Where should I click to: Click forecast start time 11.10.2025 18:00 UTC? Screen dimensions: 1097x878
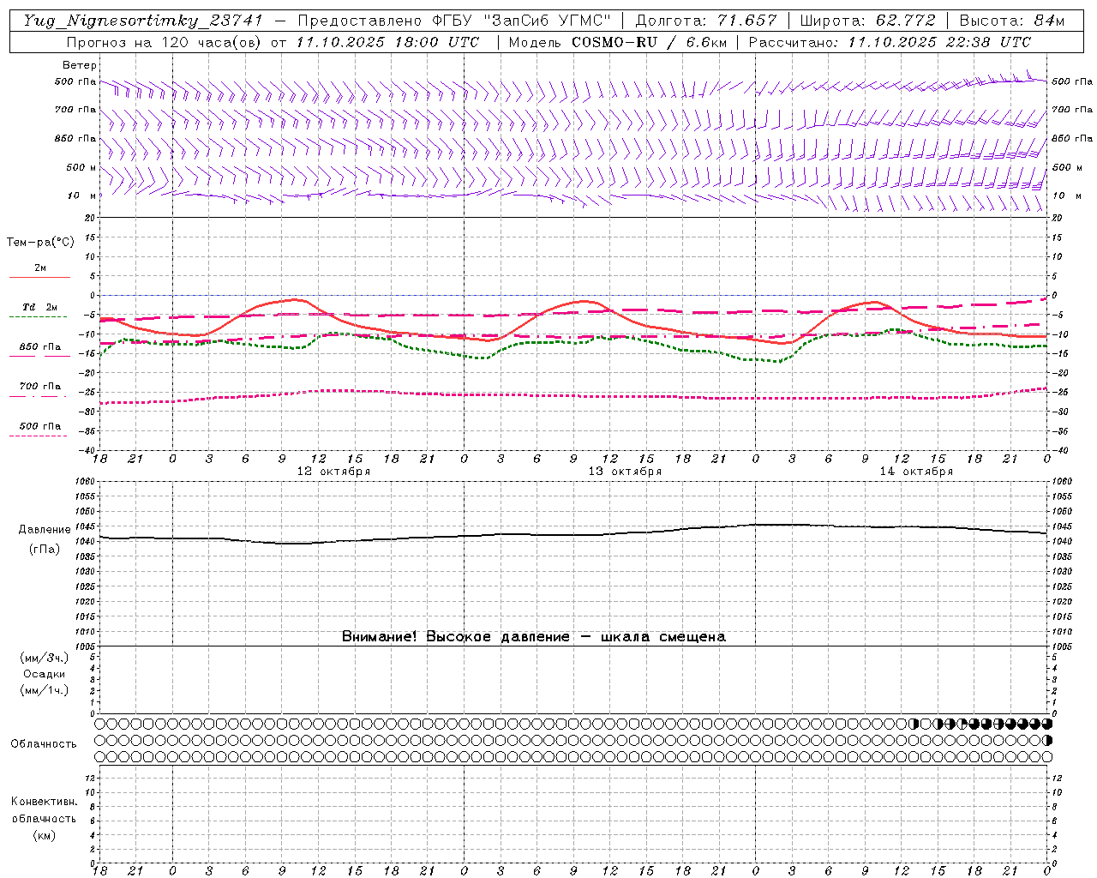coord(387,42)
